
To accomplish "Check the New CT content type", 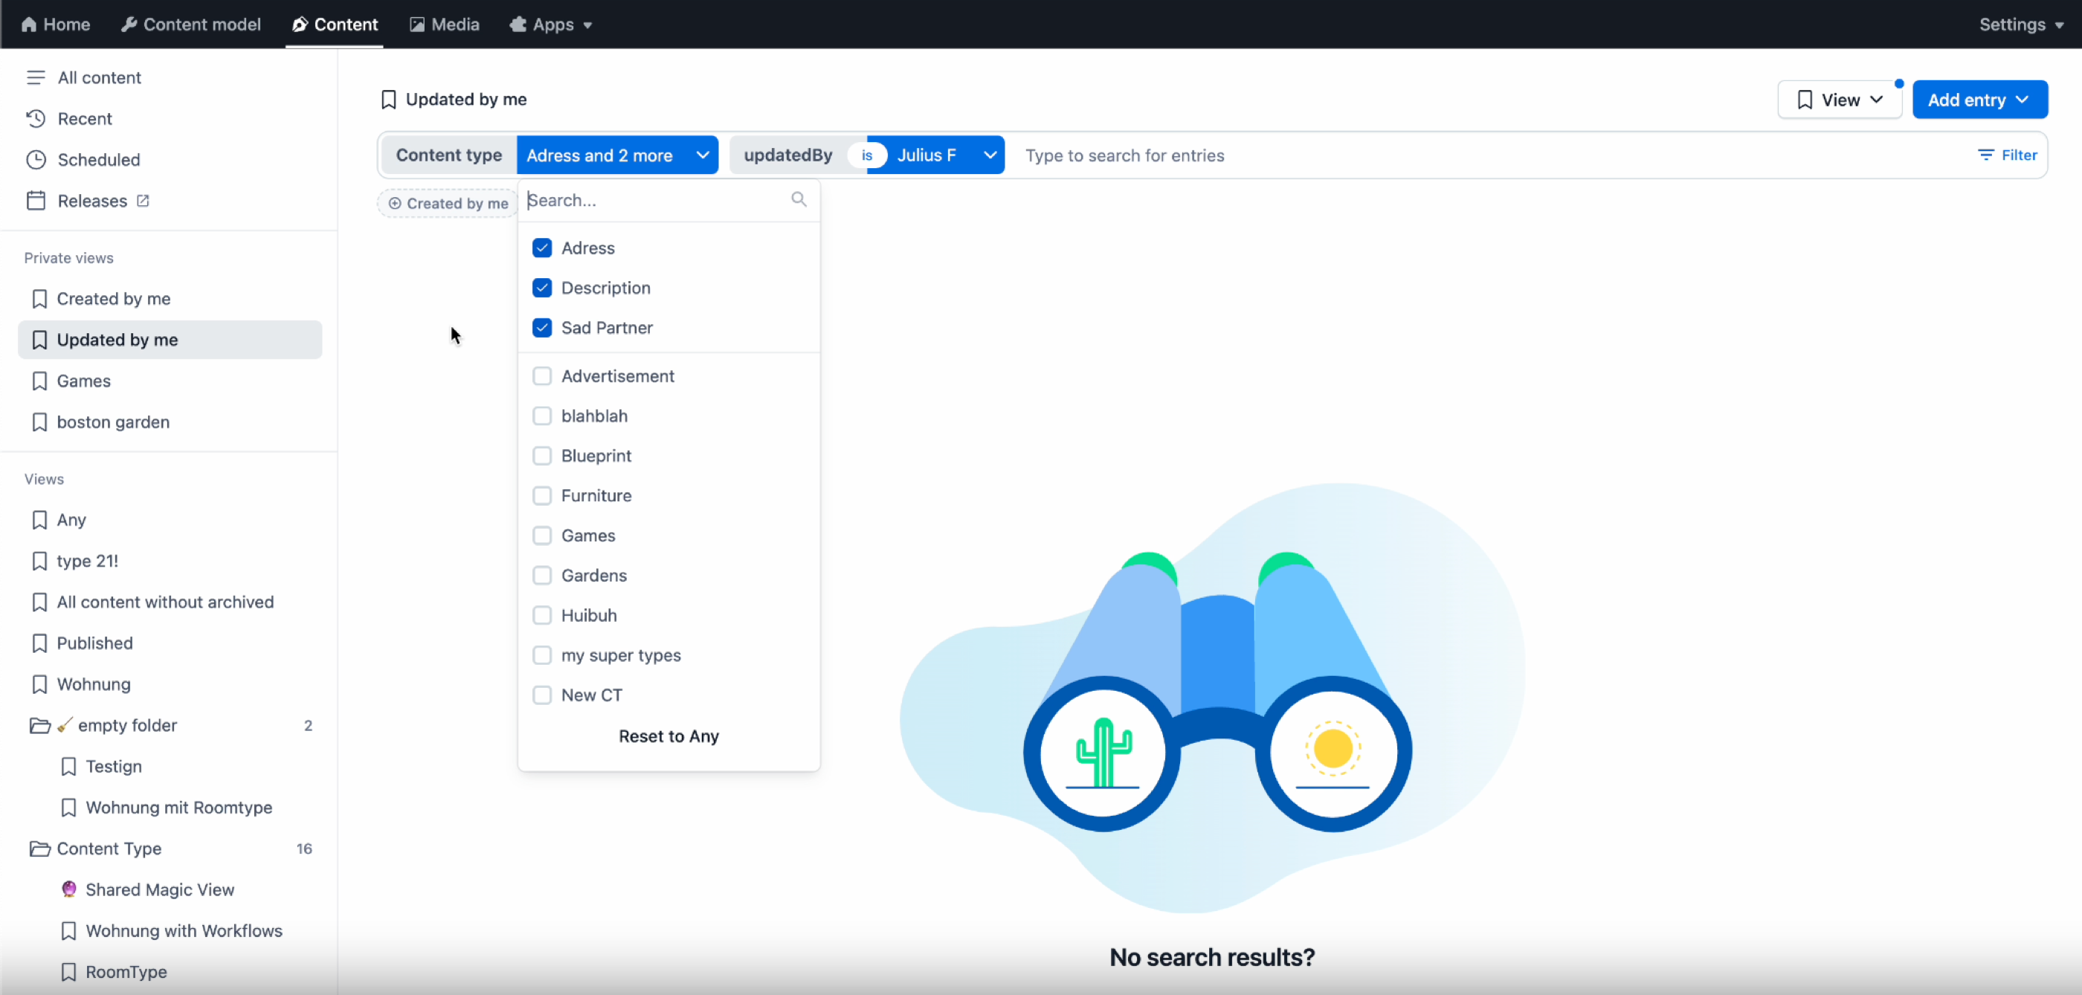I will pos(542,695).
